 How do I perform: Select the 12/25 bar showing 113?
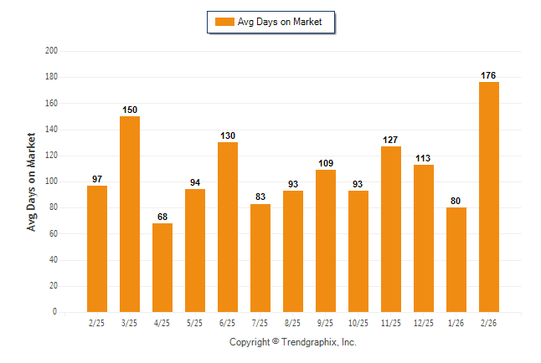424,238
